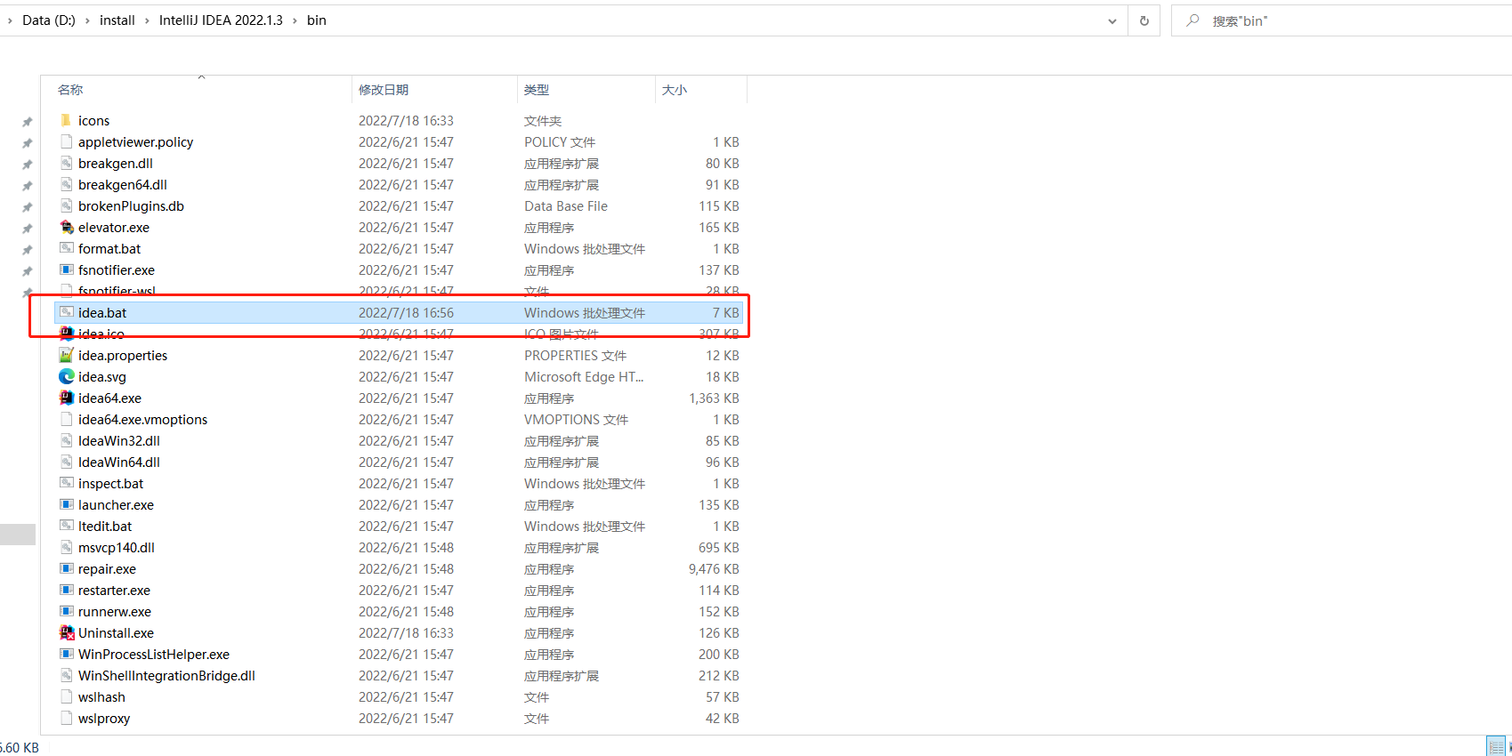The width and height of the screenshot is (1512, 756).
Task: Sort by 修改日期 column header
Action: (x=384, y=90)
